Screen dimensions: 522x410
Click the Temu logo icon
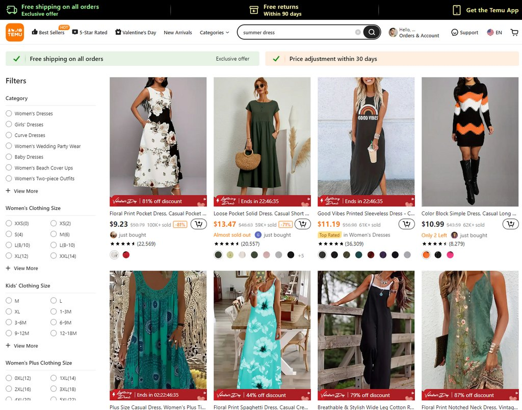pos(15,32)
